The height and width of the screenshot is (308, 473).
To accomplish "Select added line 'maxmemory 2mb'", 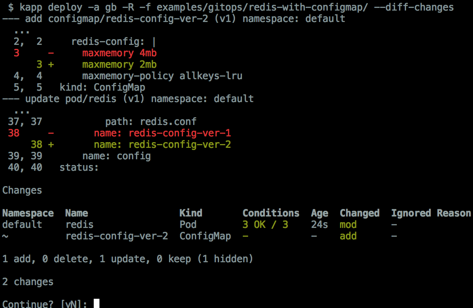I will pyautogui.click(x=119, y=65).
